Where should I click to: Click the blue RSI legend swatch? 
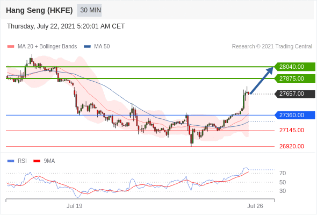(11, 161)
